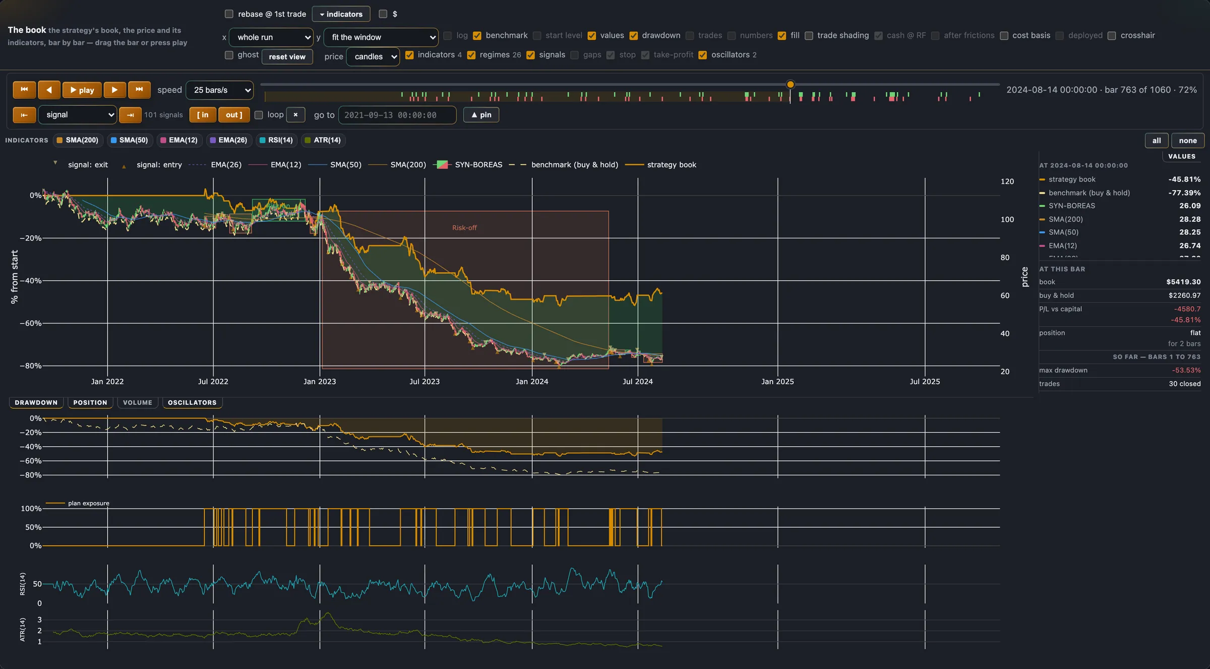The width and height of the screenshot is (1210, 669).
Task: Go to next signal
Action: point(130,115)
